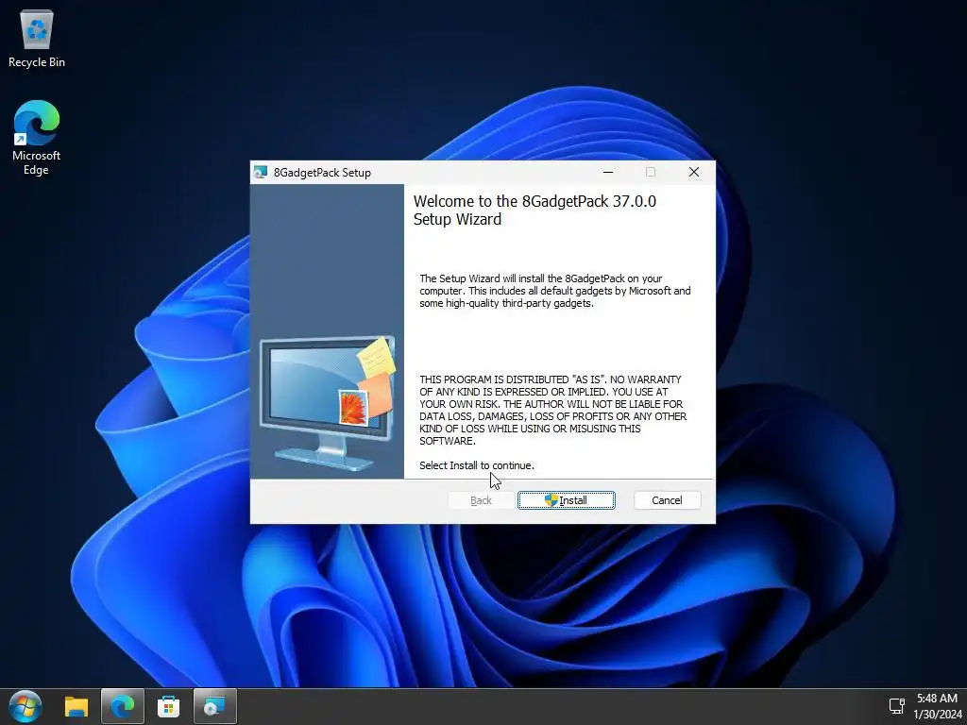Cancel the 8GadgetPack setup
This screenshot has height=725, width=967.
[667, 500]
